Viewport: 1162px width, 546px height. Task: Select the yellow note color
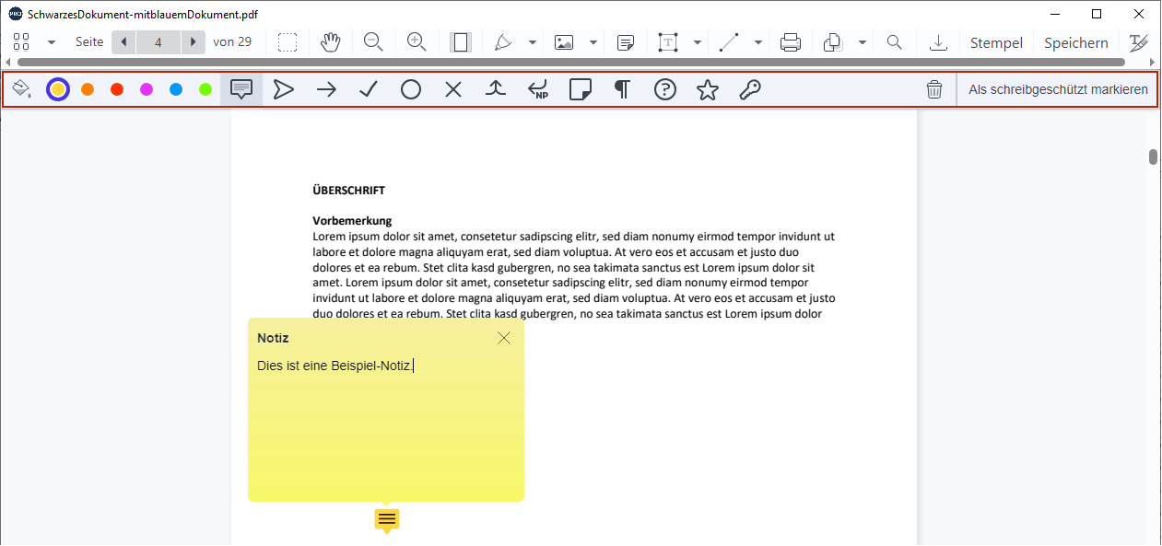(x=58, y=89)
